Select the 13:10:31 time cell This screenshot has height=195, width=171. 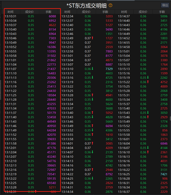(11, 16)
